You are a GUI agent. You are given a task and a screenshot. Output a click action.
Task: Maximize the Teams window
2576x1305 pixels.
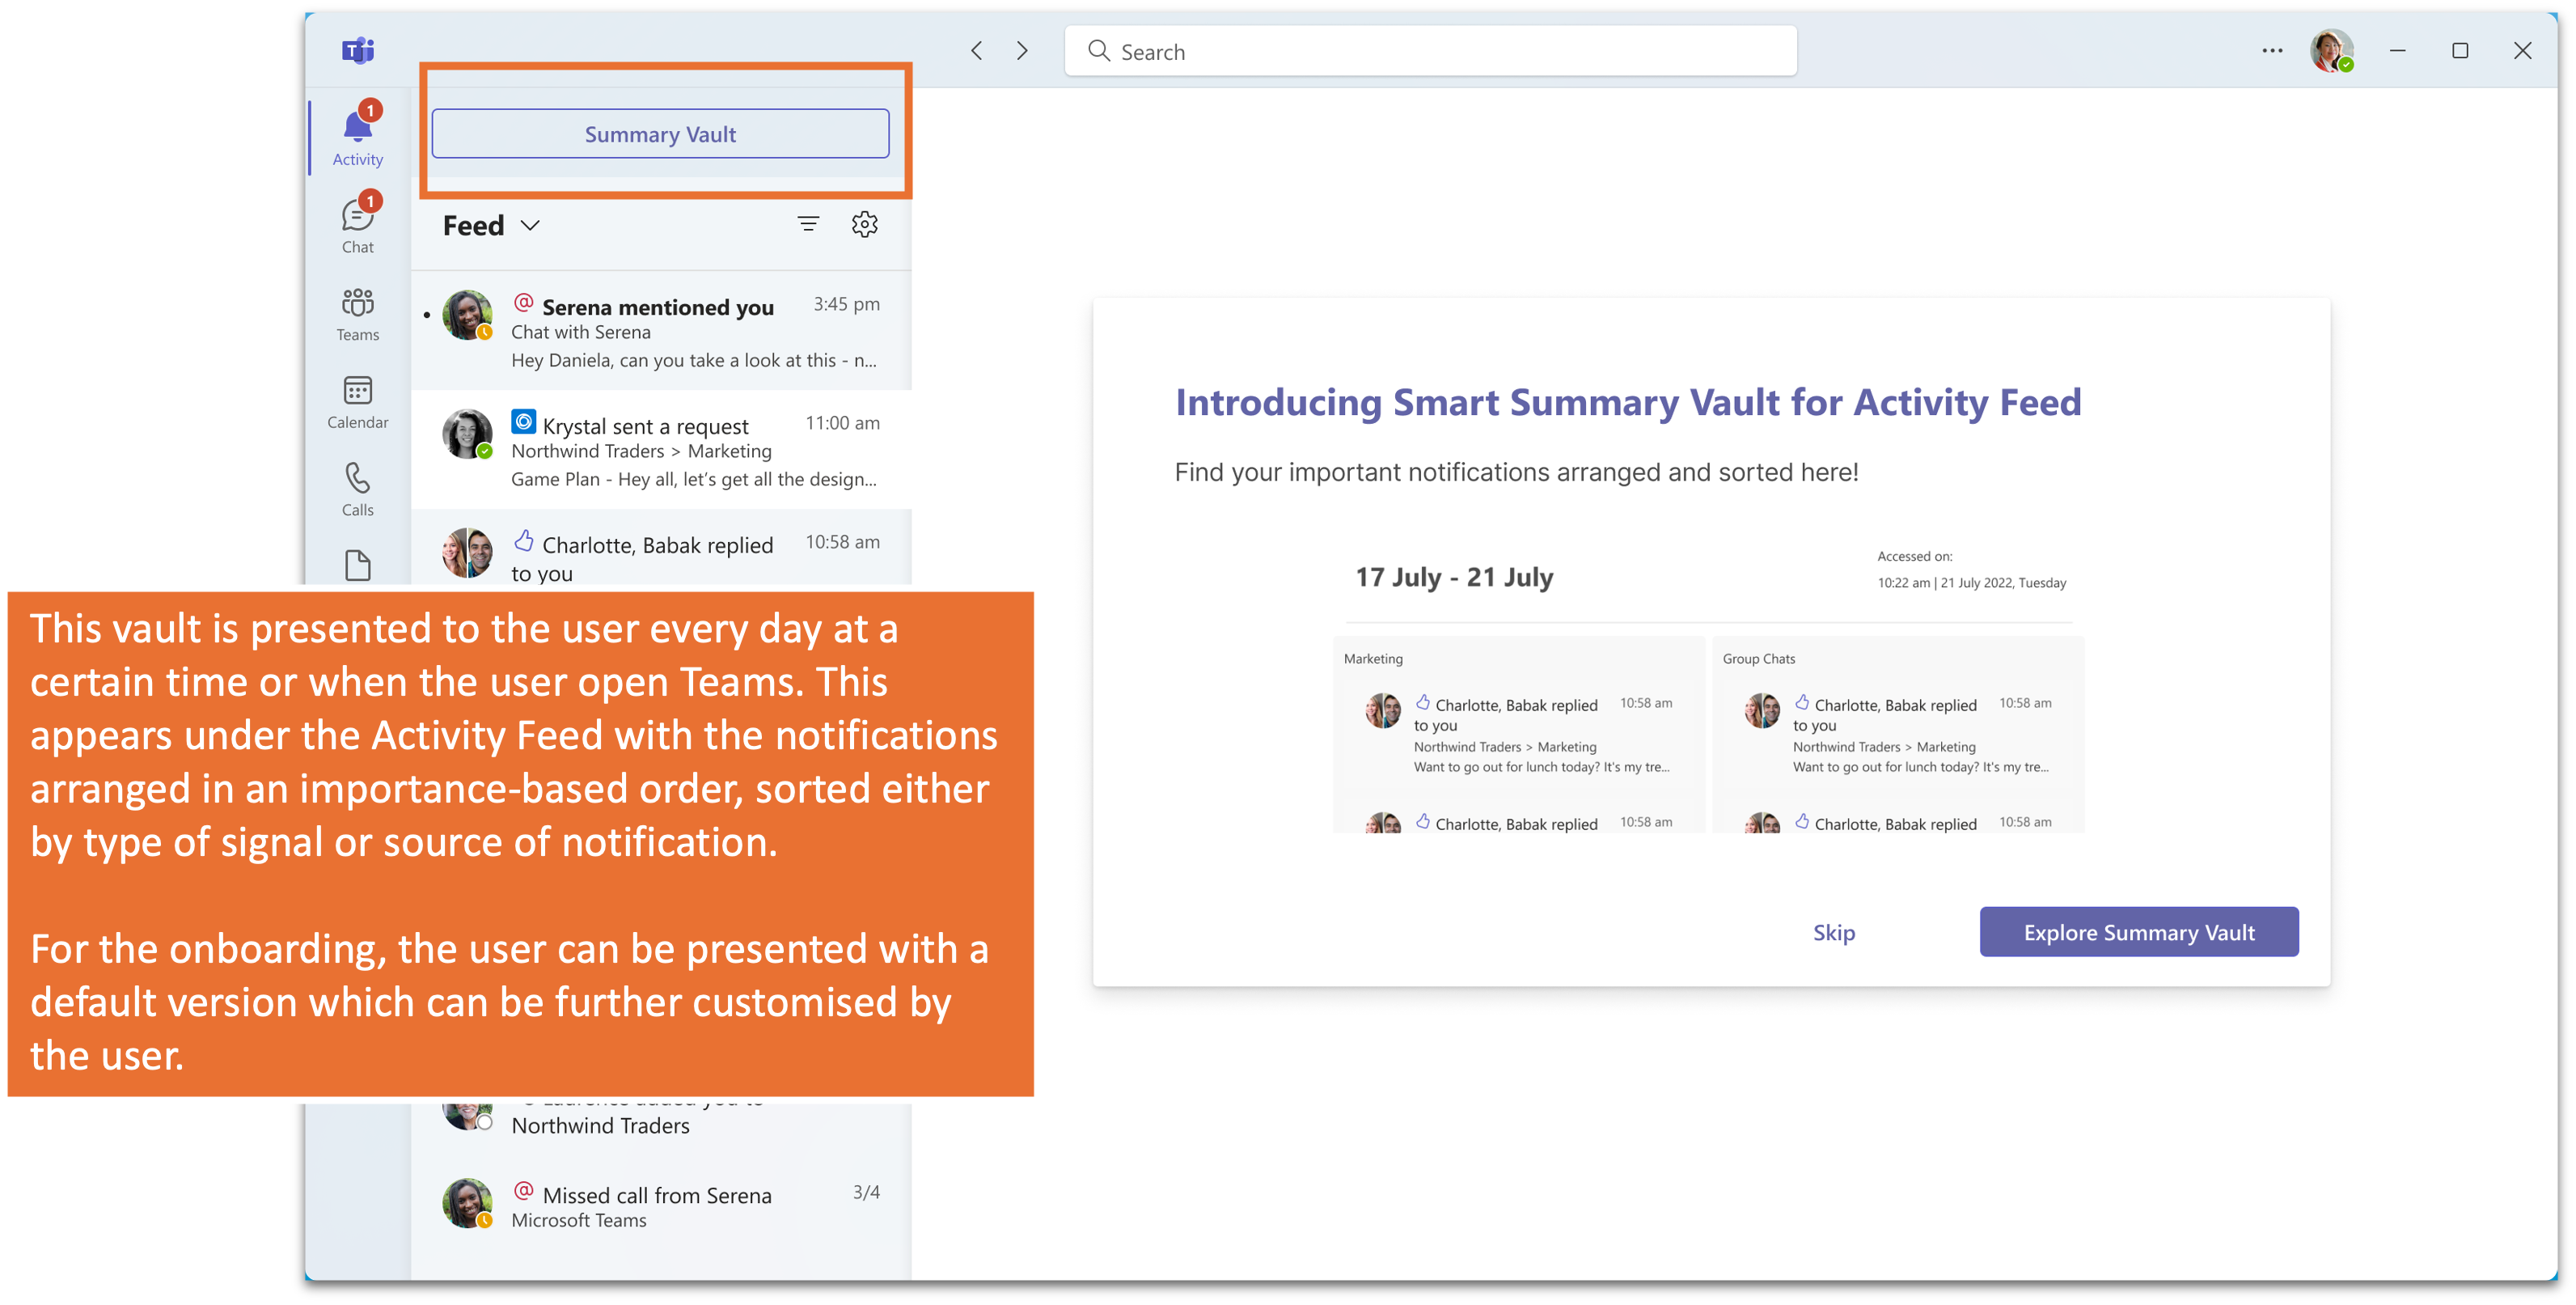[2459, 50]
